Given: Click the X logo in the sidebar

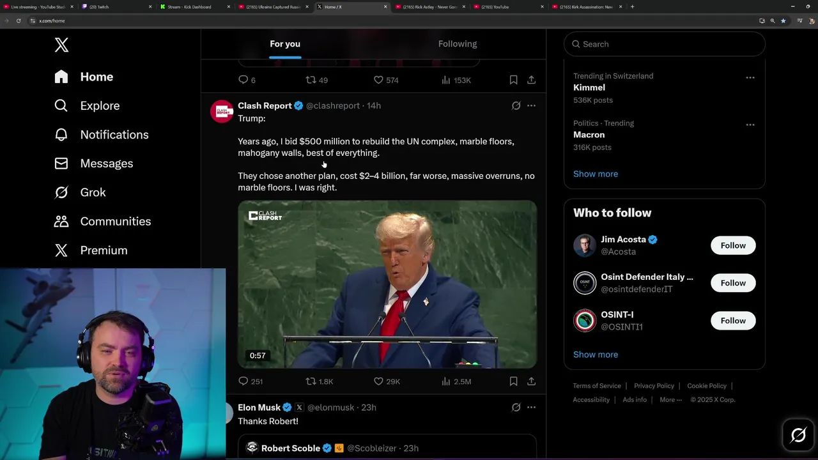Looking at the screenshot, I should (x=61, y=45).
